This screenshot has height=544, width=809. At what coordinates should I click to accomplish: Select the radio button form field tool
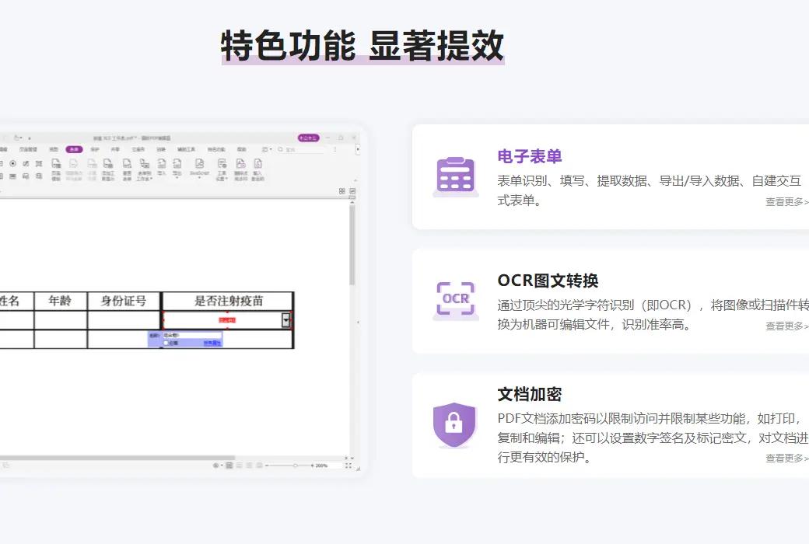(x=13, y=163)
